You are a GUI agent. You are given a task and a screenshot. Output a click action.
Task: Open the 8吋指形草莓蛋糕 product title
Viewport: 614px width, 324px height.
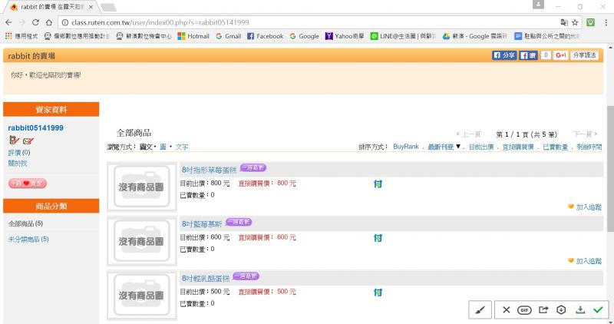pyautogui.click(x=209, y=170)
